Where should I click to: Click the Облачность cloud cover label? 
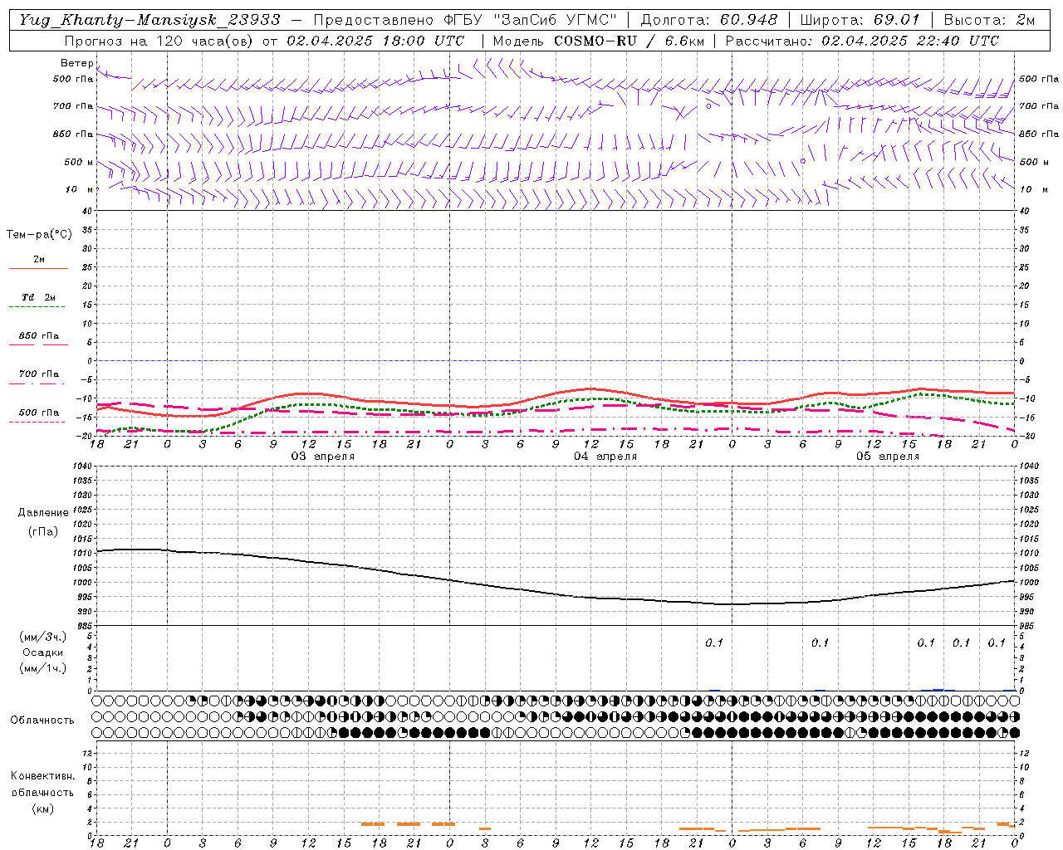pyautogui.click(x=42, y=720)
